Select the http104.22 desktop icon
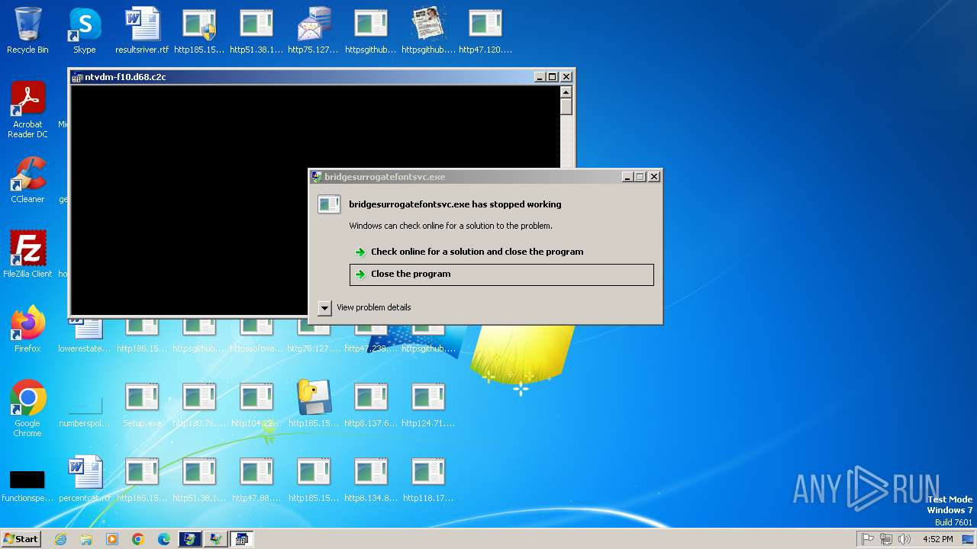Viewport: 977px width, 549px height. tap(256, 404)
